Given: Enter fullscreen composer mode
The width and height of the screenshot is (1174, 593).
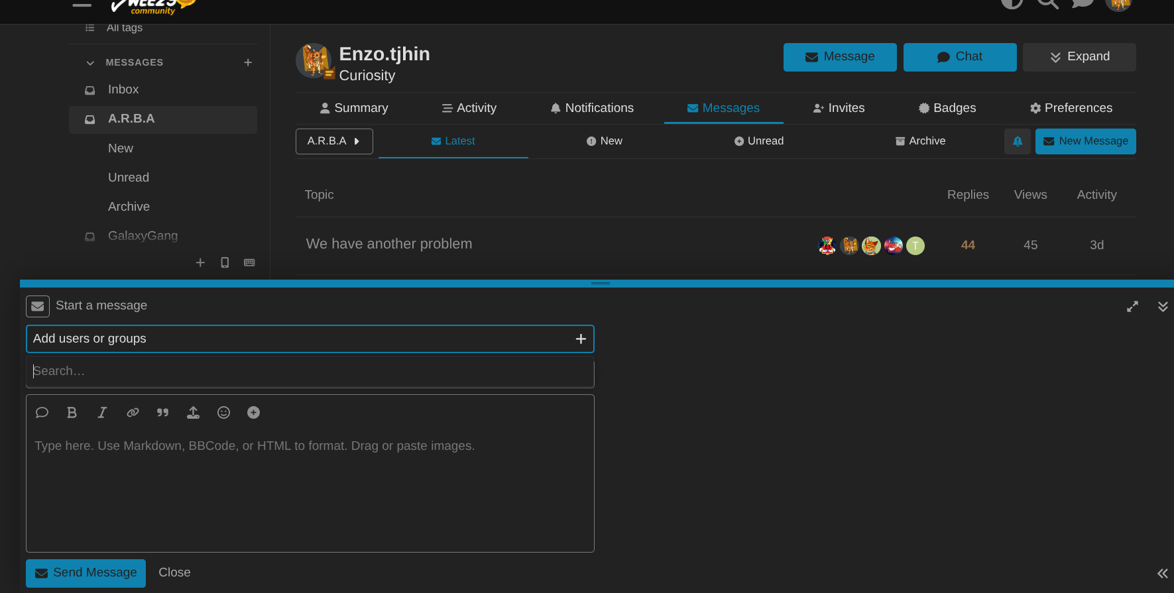Looking at the screenshot, I should coord(1132,307).
